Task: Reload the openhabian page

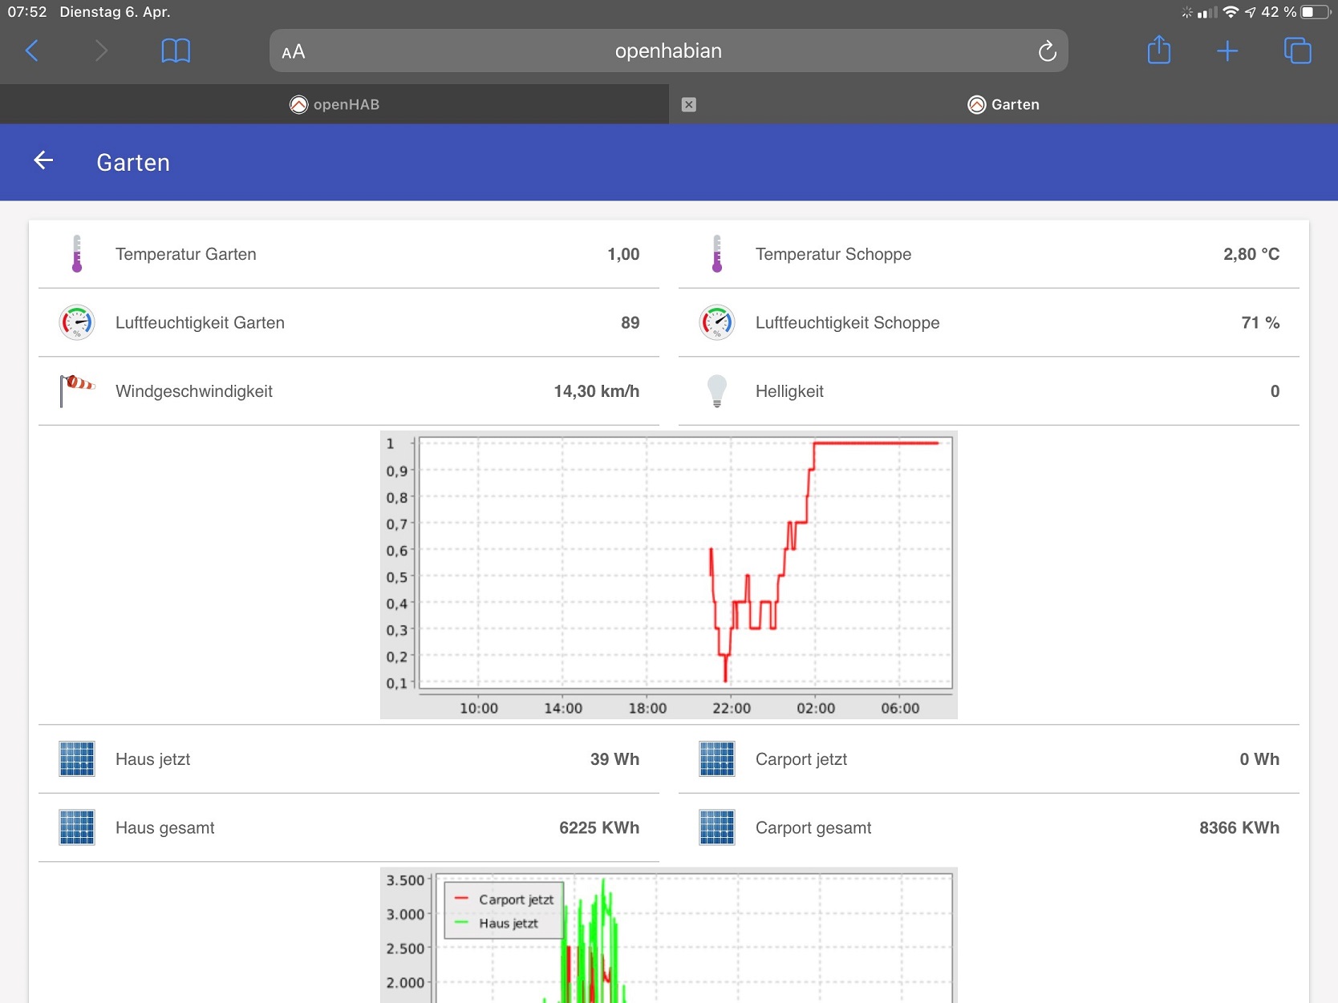Action: pos(1047,51)
